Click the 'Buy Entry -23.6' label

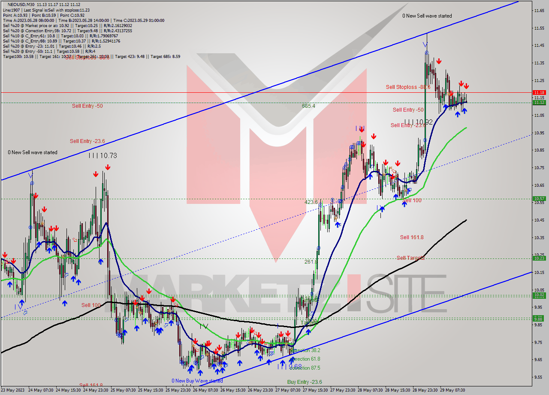(x=305, y=382)
